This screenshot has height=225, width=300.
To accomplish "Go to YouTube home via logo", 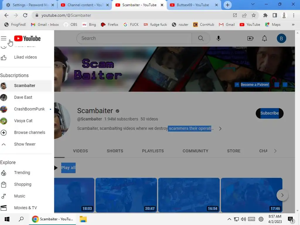I will (27, 38).
